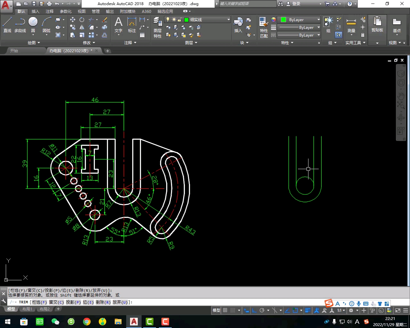Toggle grid display in status bar

click(x=225, y=310)
